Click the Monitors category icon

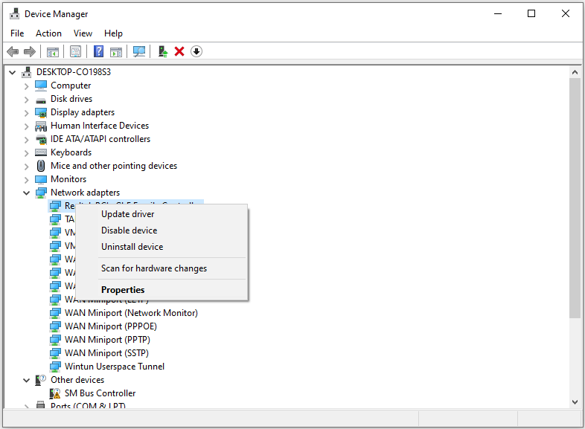click(x=41, y=179)
